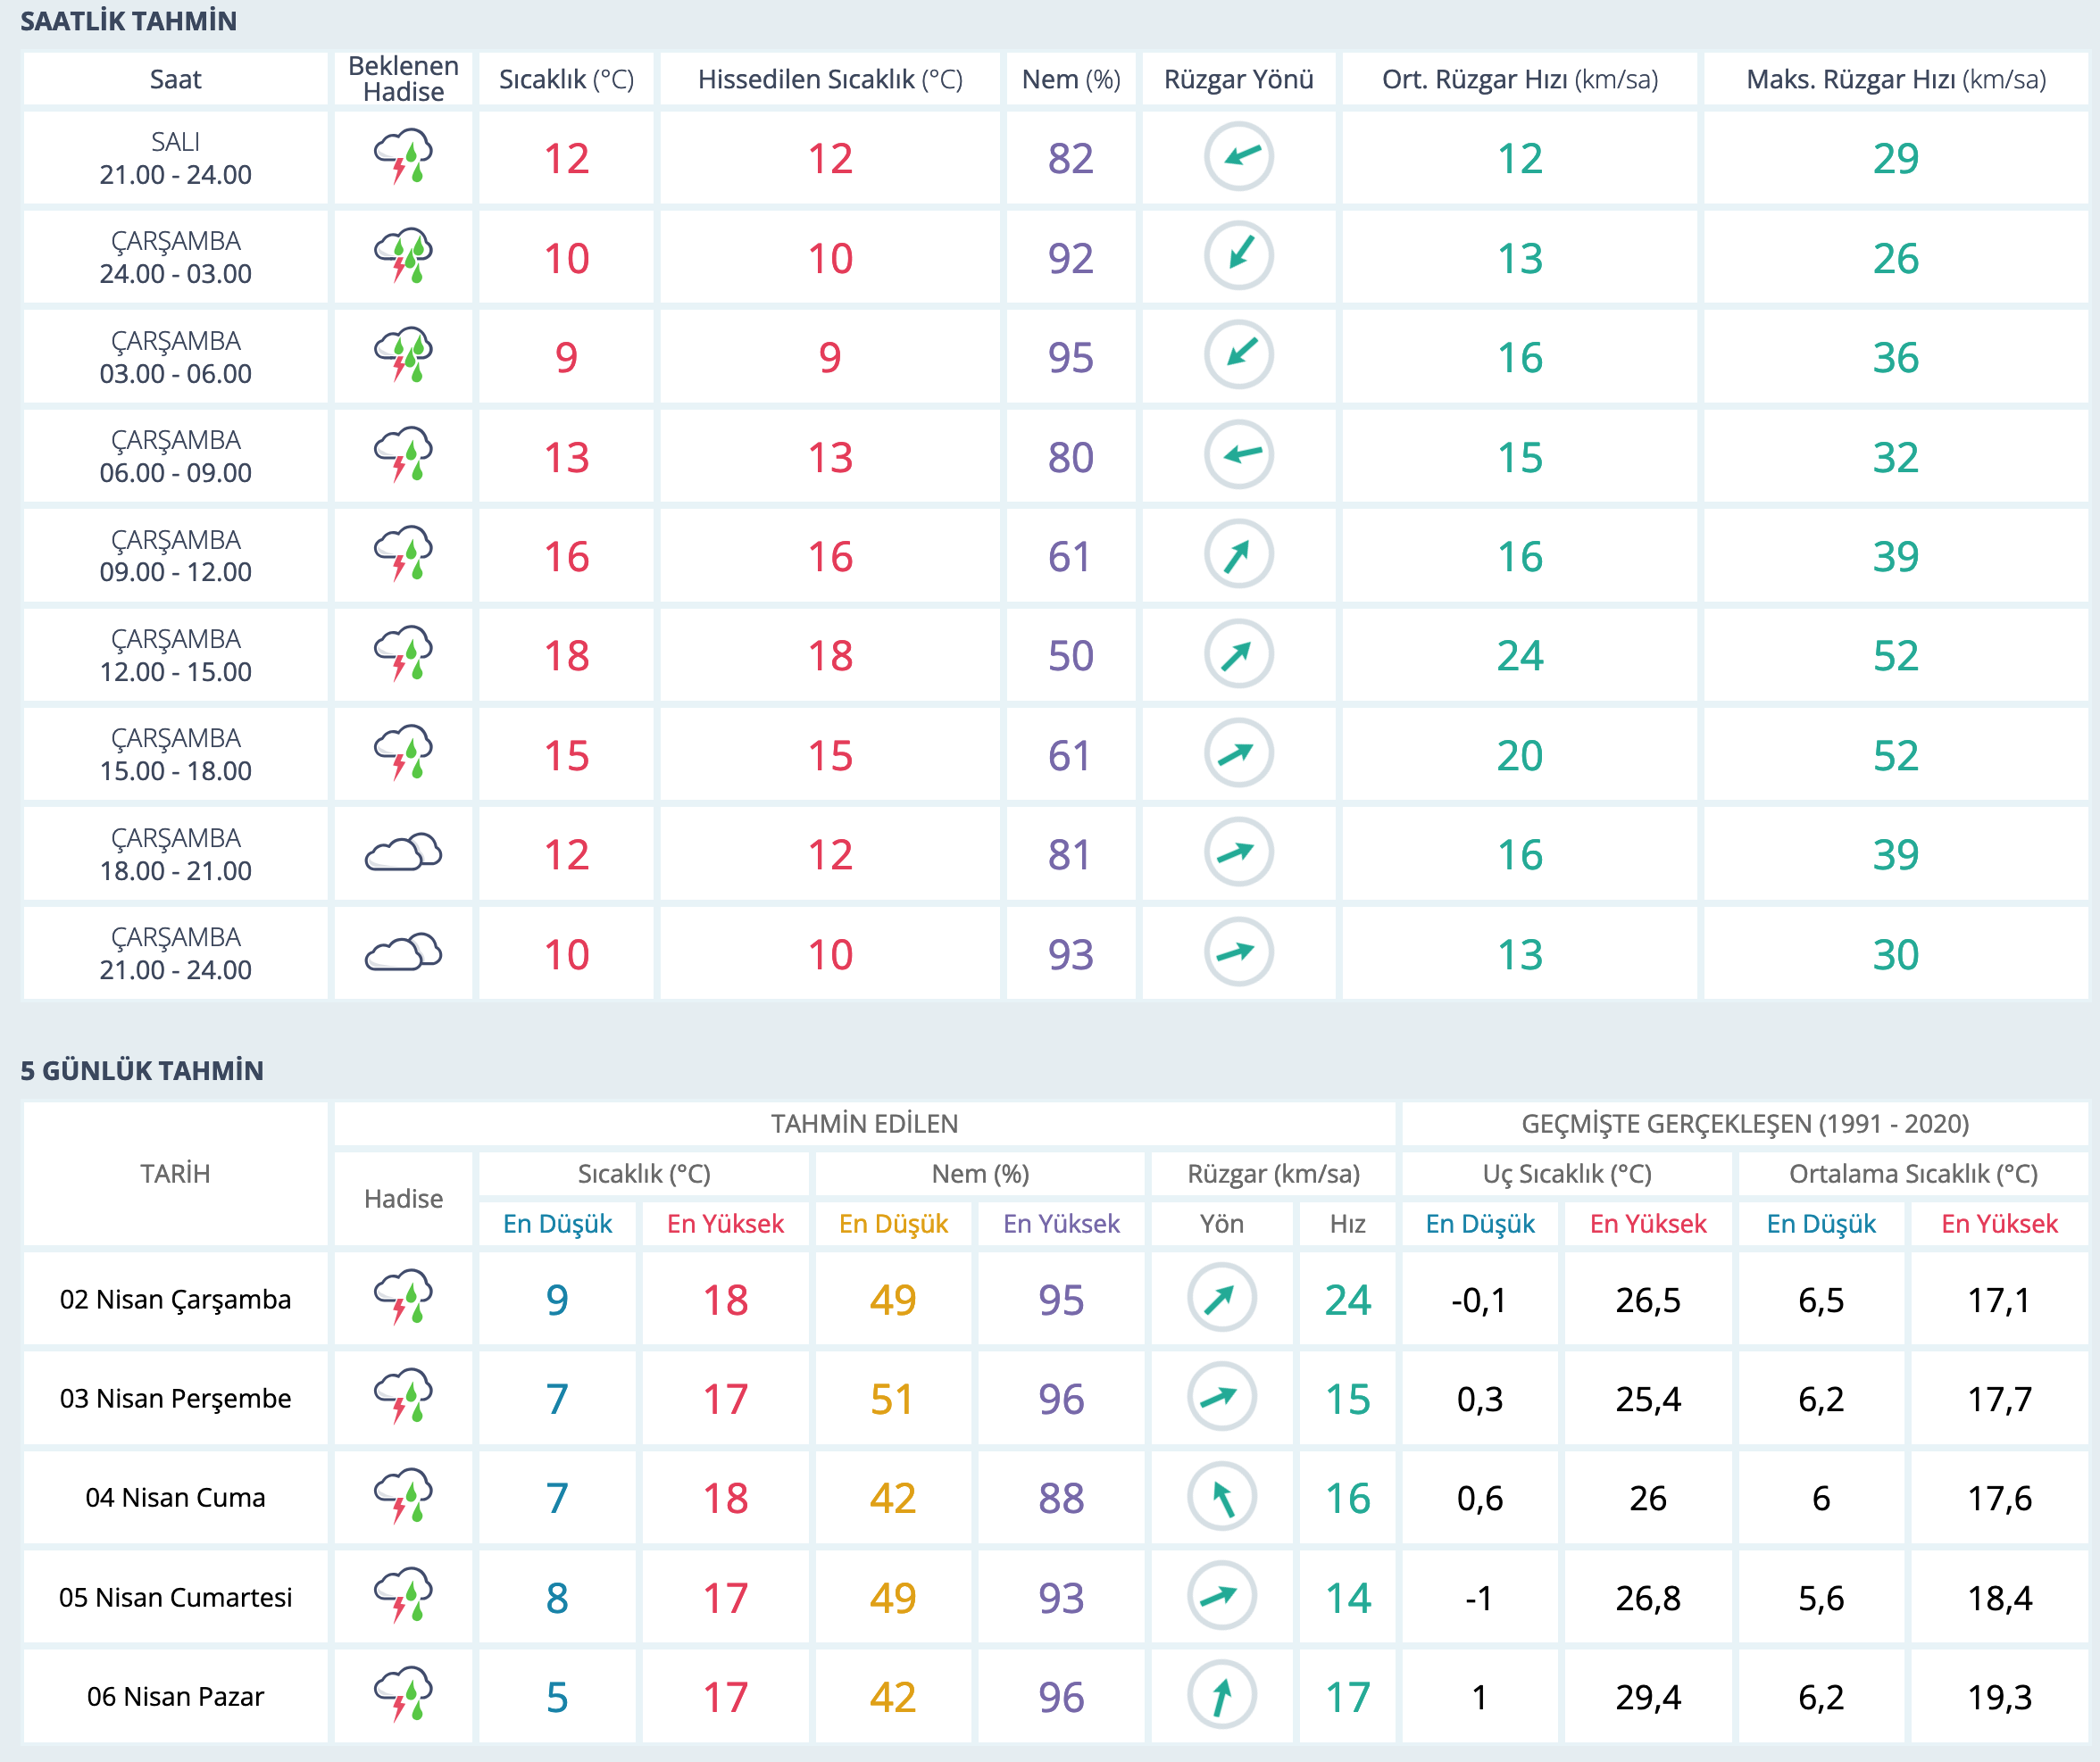Image resolution: width=2100 pixels, height=1762 pixels.
Task: Click thunderstorm icon for 05 Nisan Cumartesi
Action: tap(403, 1596)
